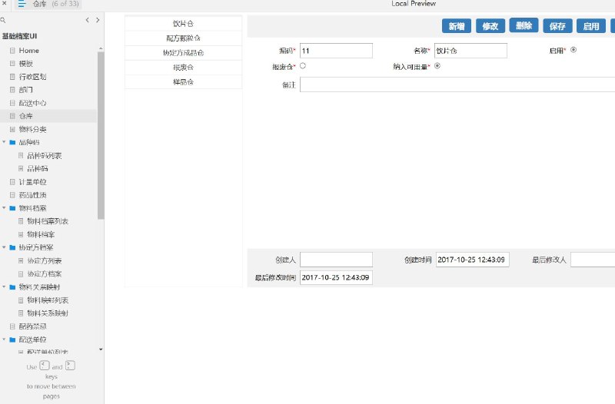Image resolution: width=615 pixels, height=404 pixels.
Task: Focus the 最后修改人 input field
Action: 593,260
